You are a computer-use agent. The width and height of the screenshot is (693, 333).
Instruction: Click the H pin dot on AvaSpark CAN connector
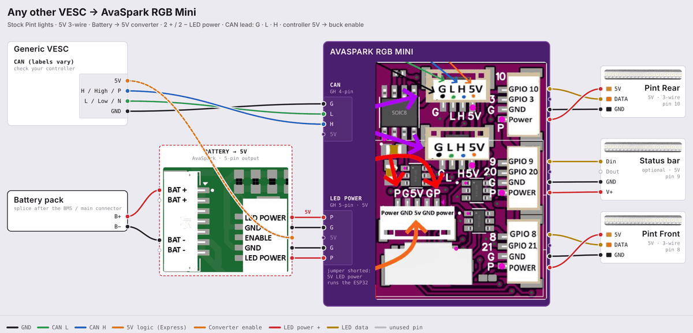pyautogui.click(x=323, y=124)
